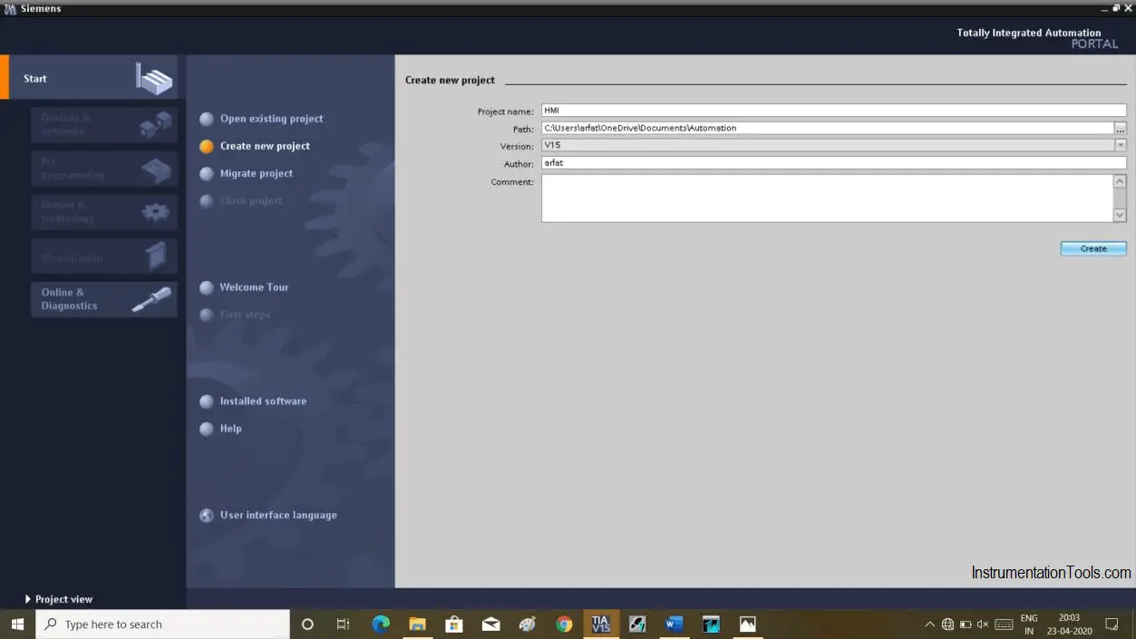Screen dimensions: 1136x639
Task: Click the muted volume tray icon
Action: pyautogui.click(x=982, y=624)
